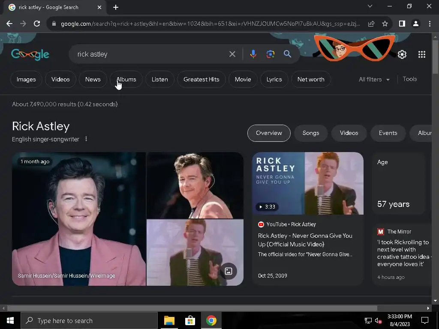This screenshot has height=329, width=439.
Task: Filter results by News
Action: click(x=93, y=79)
